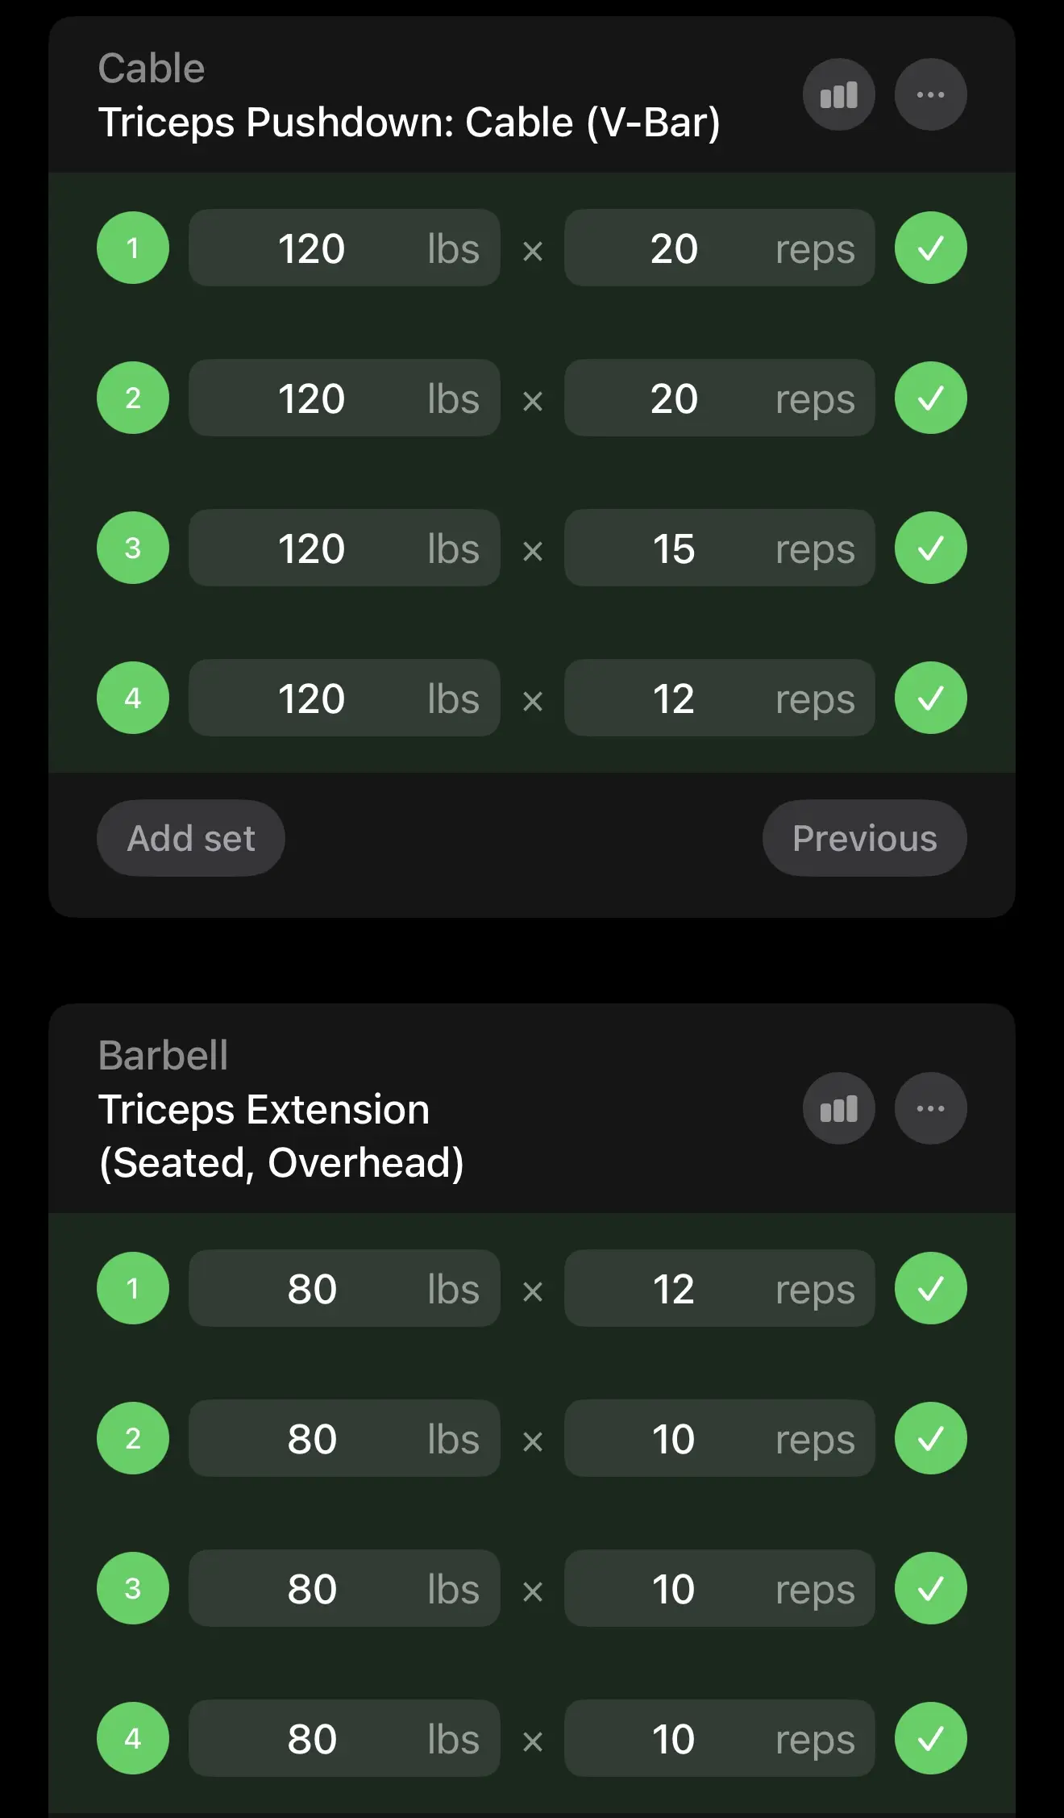Open stats chart for Triceps Pushdown
The image size is (1064, 1818).
[838, 95]
